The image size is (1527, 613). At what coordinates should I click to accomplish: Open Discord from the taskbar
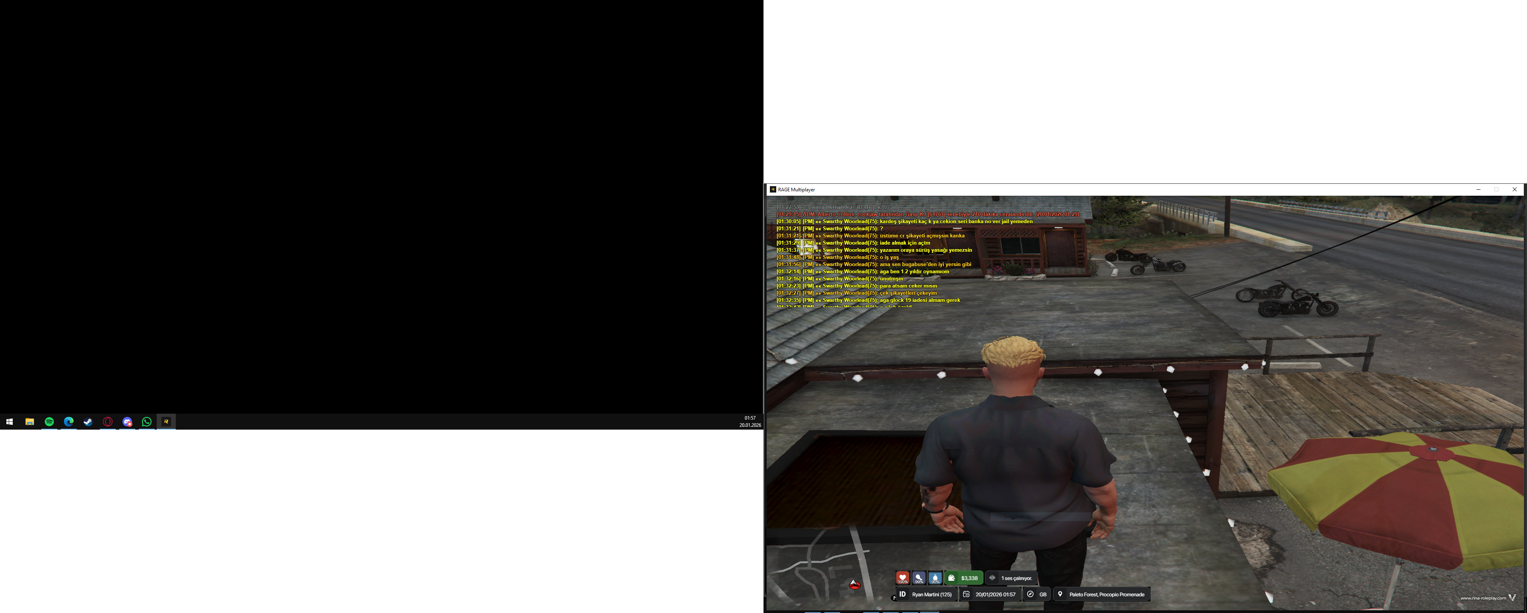click(x=127, y=422)
